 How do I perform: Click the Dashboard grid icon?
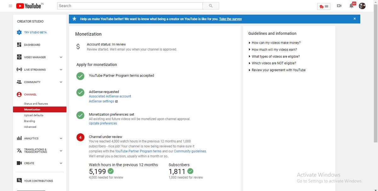pos(19,45)
